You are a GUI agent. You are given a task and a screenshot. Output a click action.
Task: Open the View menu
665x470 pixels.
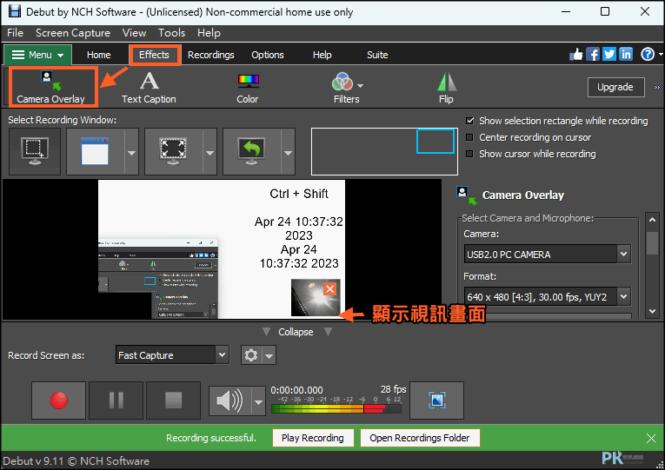(x=134, y=33)
